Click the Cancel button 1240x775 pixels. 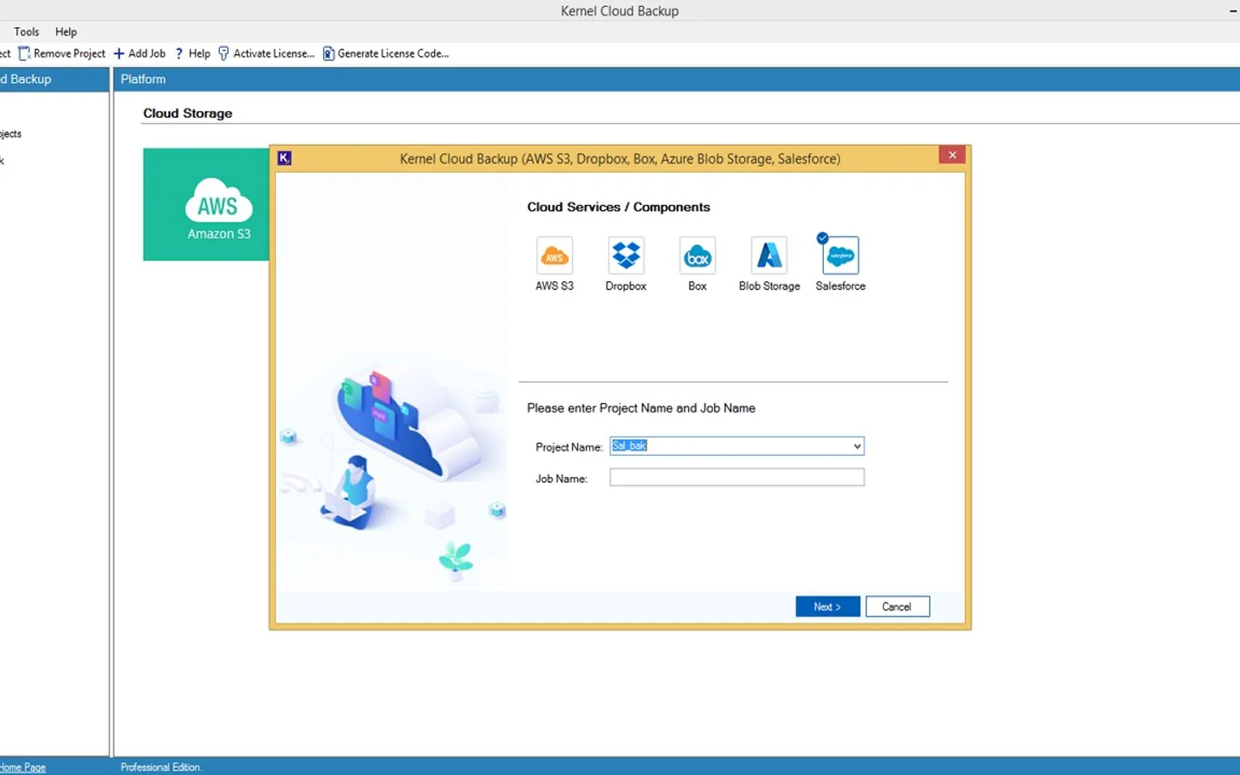coord(897,607)
